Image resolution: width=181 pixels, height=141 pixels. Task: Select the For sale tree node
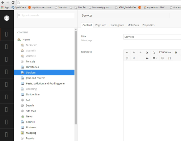point(30,62)
